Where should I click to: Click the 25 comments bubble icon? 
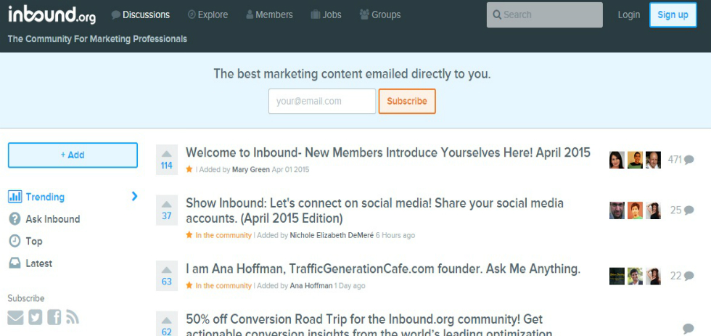[x=689, y=210]
